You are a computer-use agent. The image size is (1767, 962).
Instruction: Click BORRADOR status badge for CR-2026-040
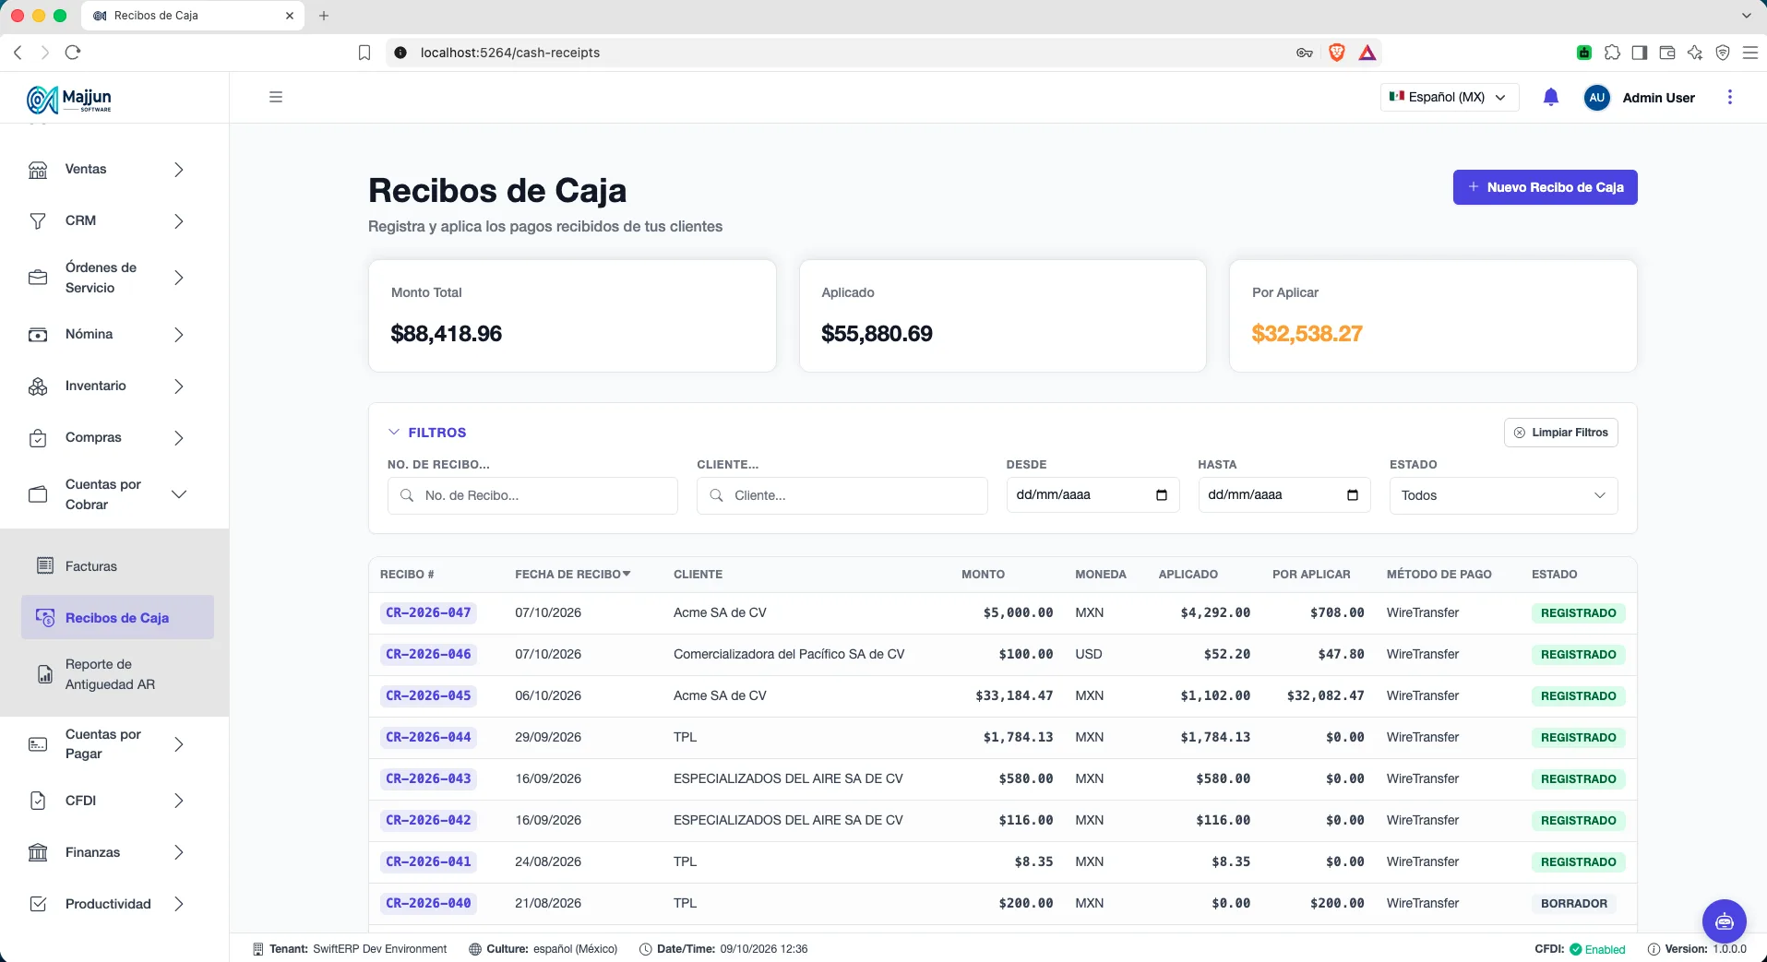tap(1573, 904)
